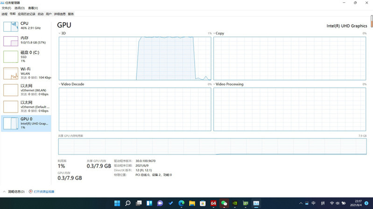Viewport: 373px width, 209px height.
Task: Switch to the 详细信息 tab
Action: click(x=60, y=14)
